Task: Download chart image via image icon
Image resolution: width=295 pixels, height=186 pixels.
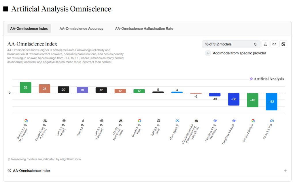Action: (283, 44)
